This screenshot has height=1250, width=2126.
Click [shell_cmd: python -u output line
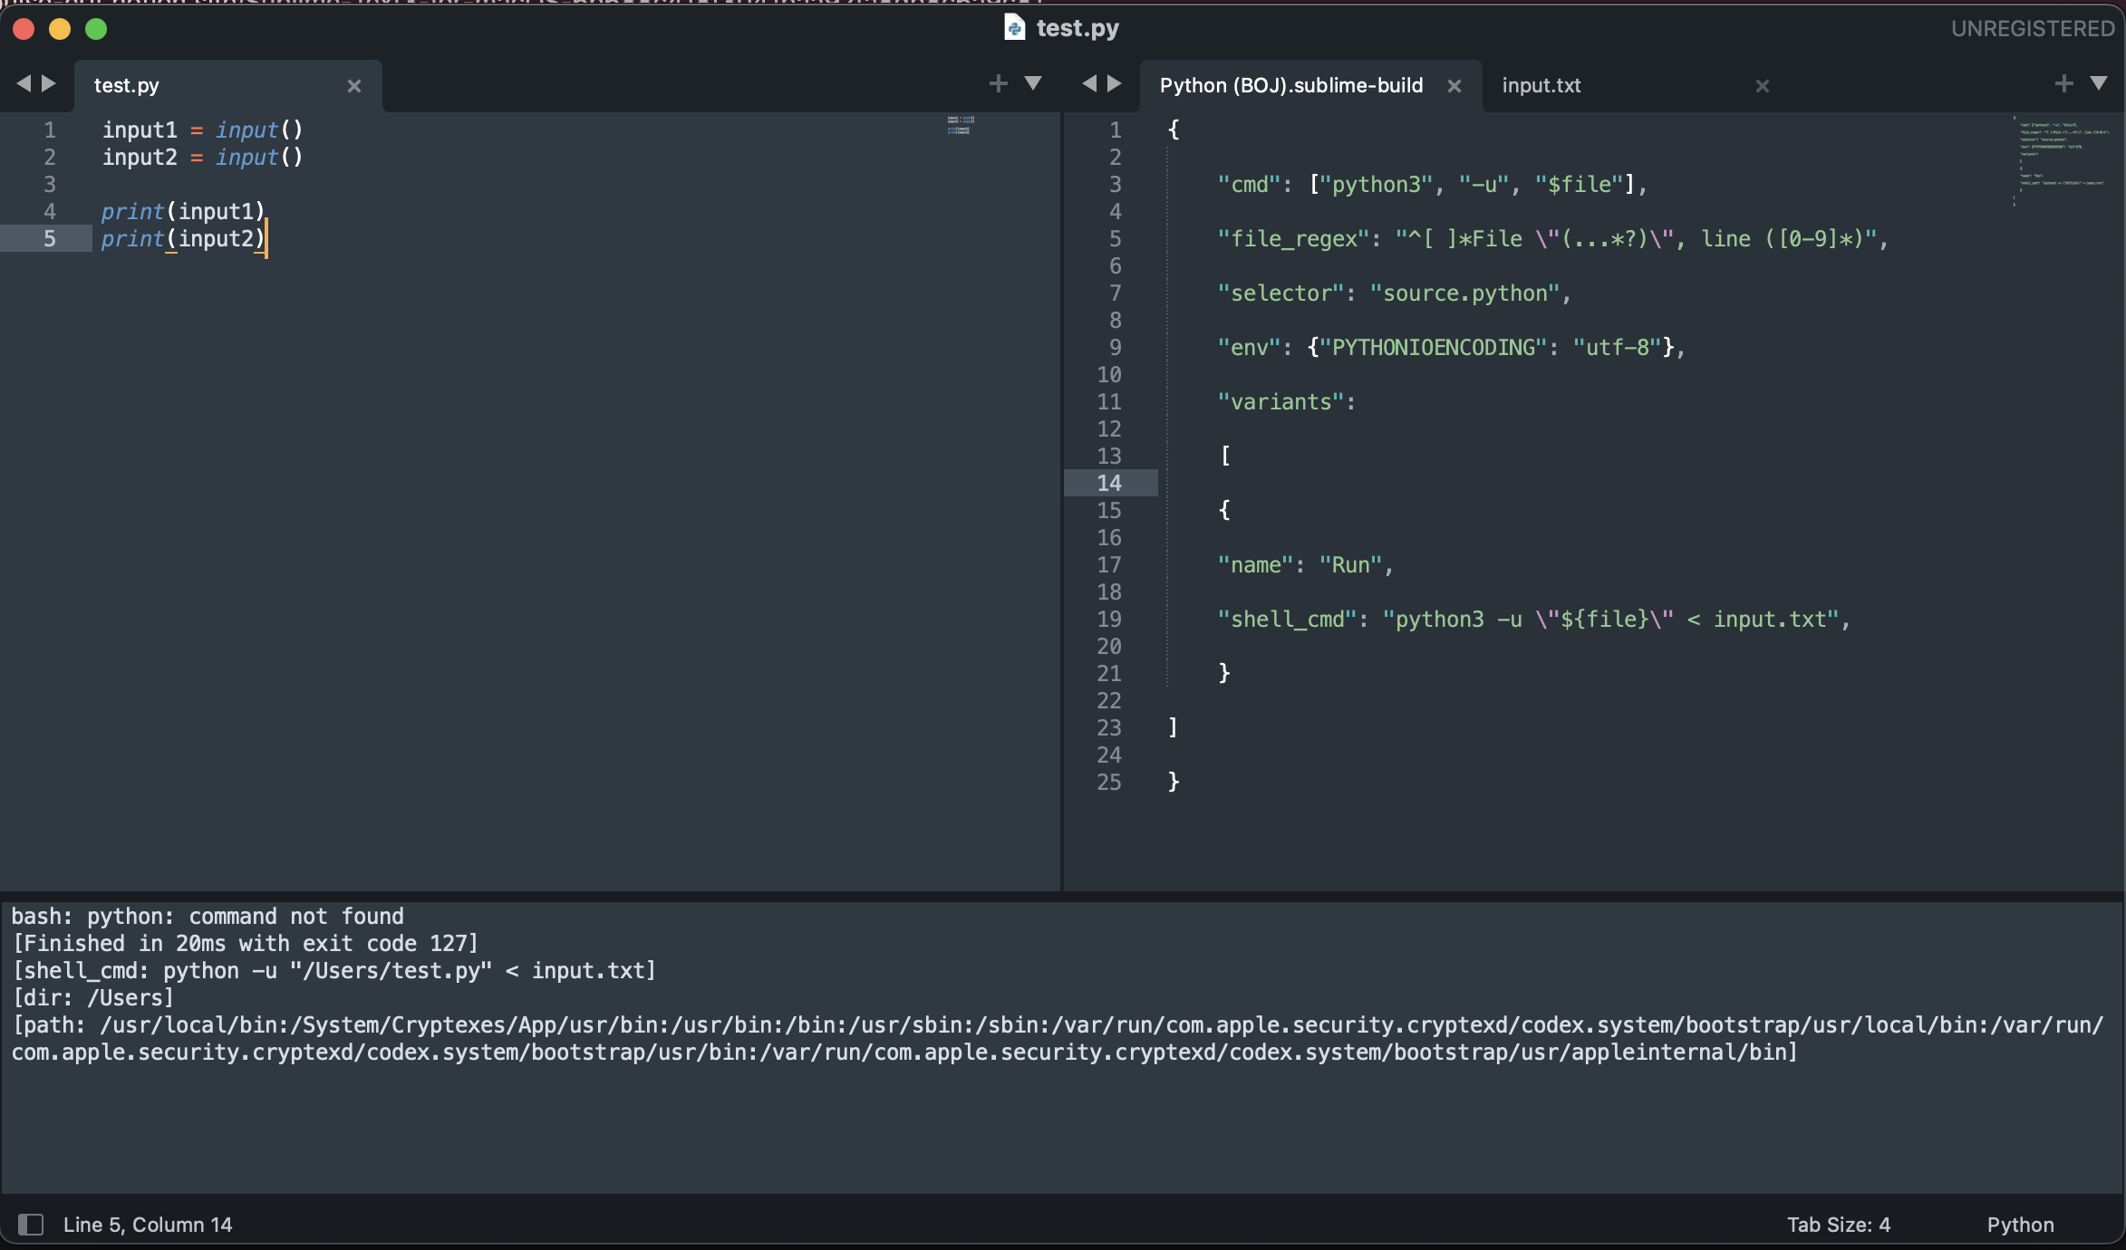click(x=333, y=971)
